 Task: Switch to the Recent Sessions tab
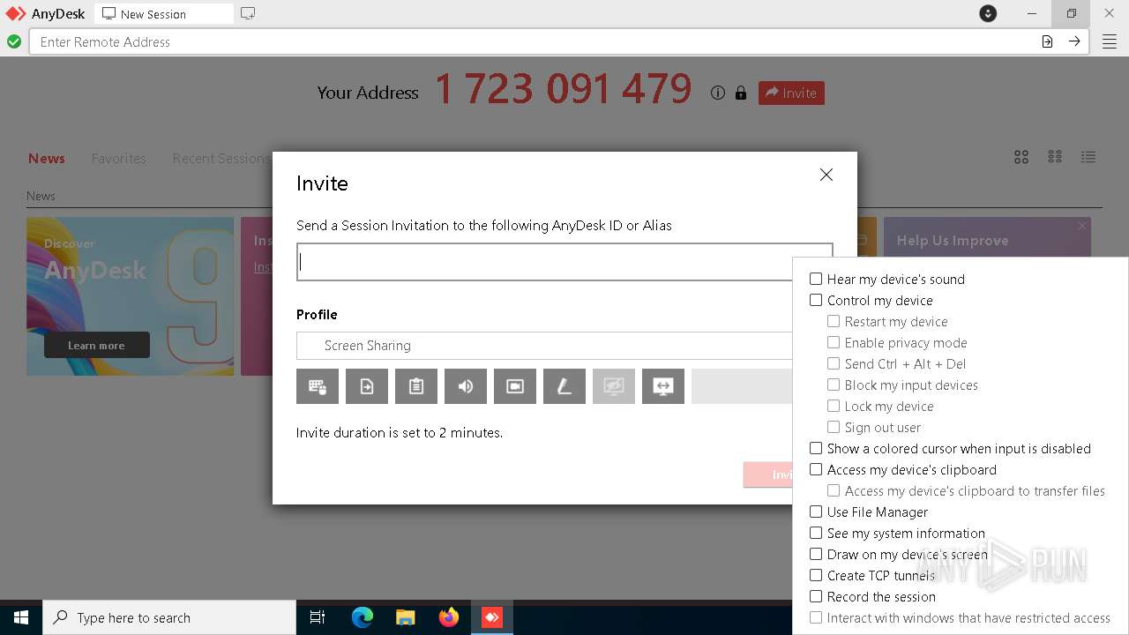tap(221, 159)
